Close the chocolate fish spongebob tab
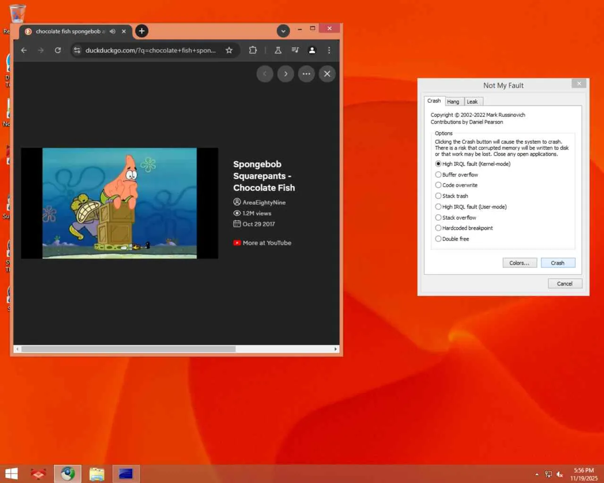Image resolution: width=604 pixels, height=483 pixels. pos(124,31)
